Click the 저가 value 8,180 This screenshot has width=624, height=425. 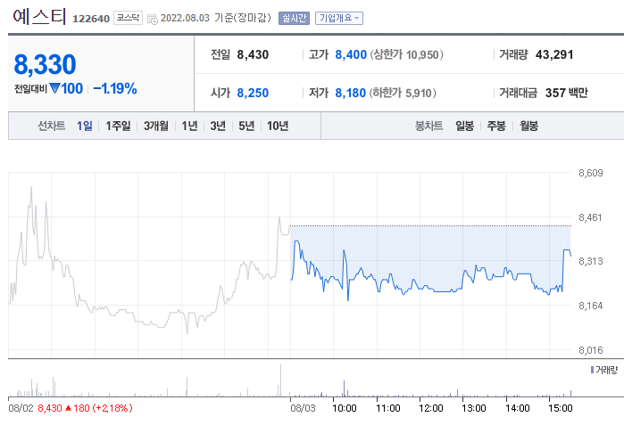point(350,93)
